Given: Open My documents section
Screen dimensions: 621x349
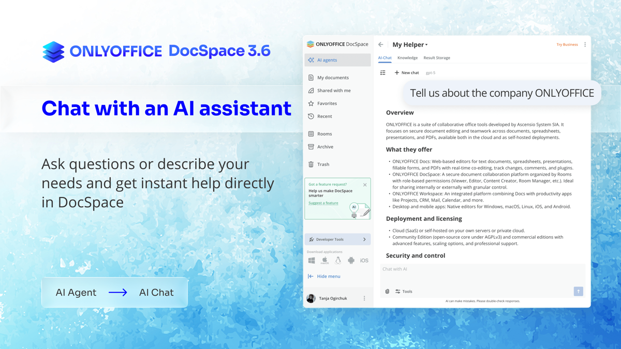Looking at the screenshot, I should point(333,78).
